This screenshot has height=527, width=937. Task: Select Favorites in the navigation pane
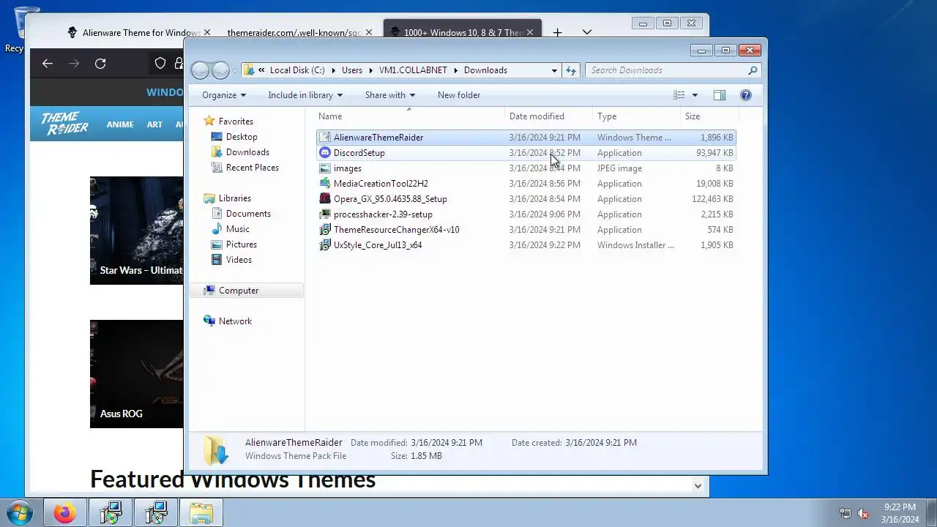pyautogui.click(x=236, y=122)
